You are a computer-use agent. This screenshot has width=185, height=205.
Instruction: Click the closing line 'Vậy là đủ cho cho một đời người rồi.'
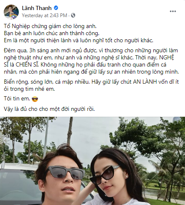49,109
